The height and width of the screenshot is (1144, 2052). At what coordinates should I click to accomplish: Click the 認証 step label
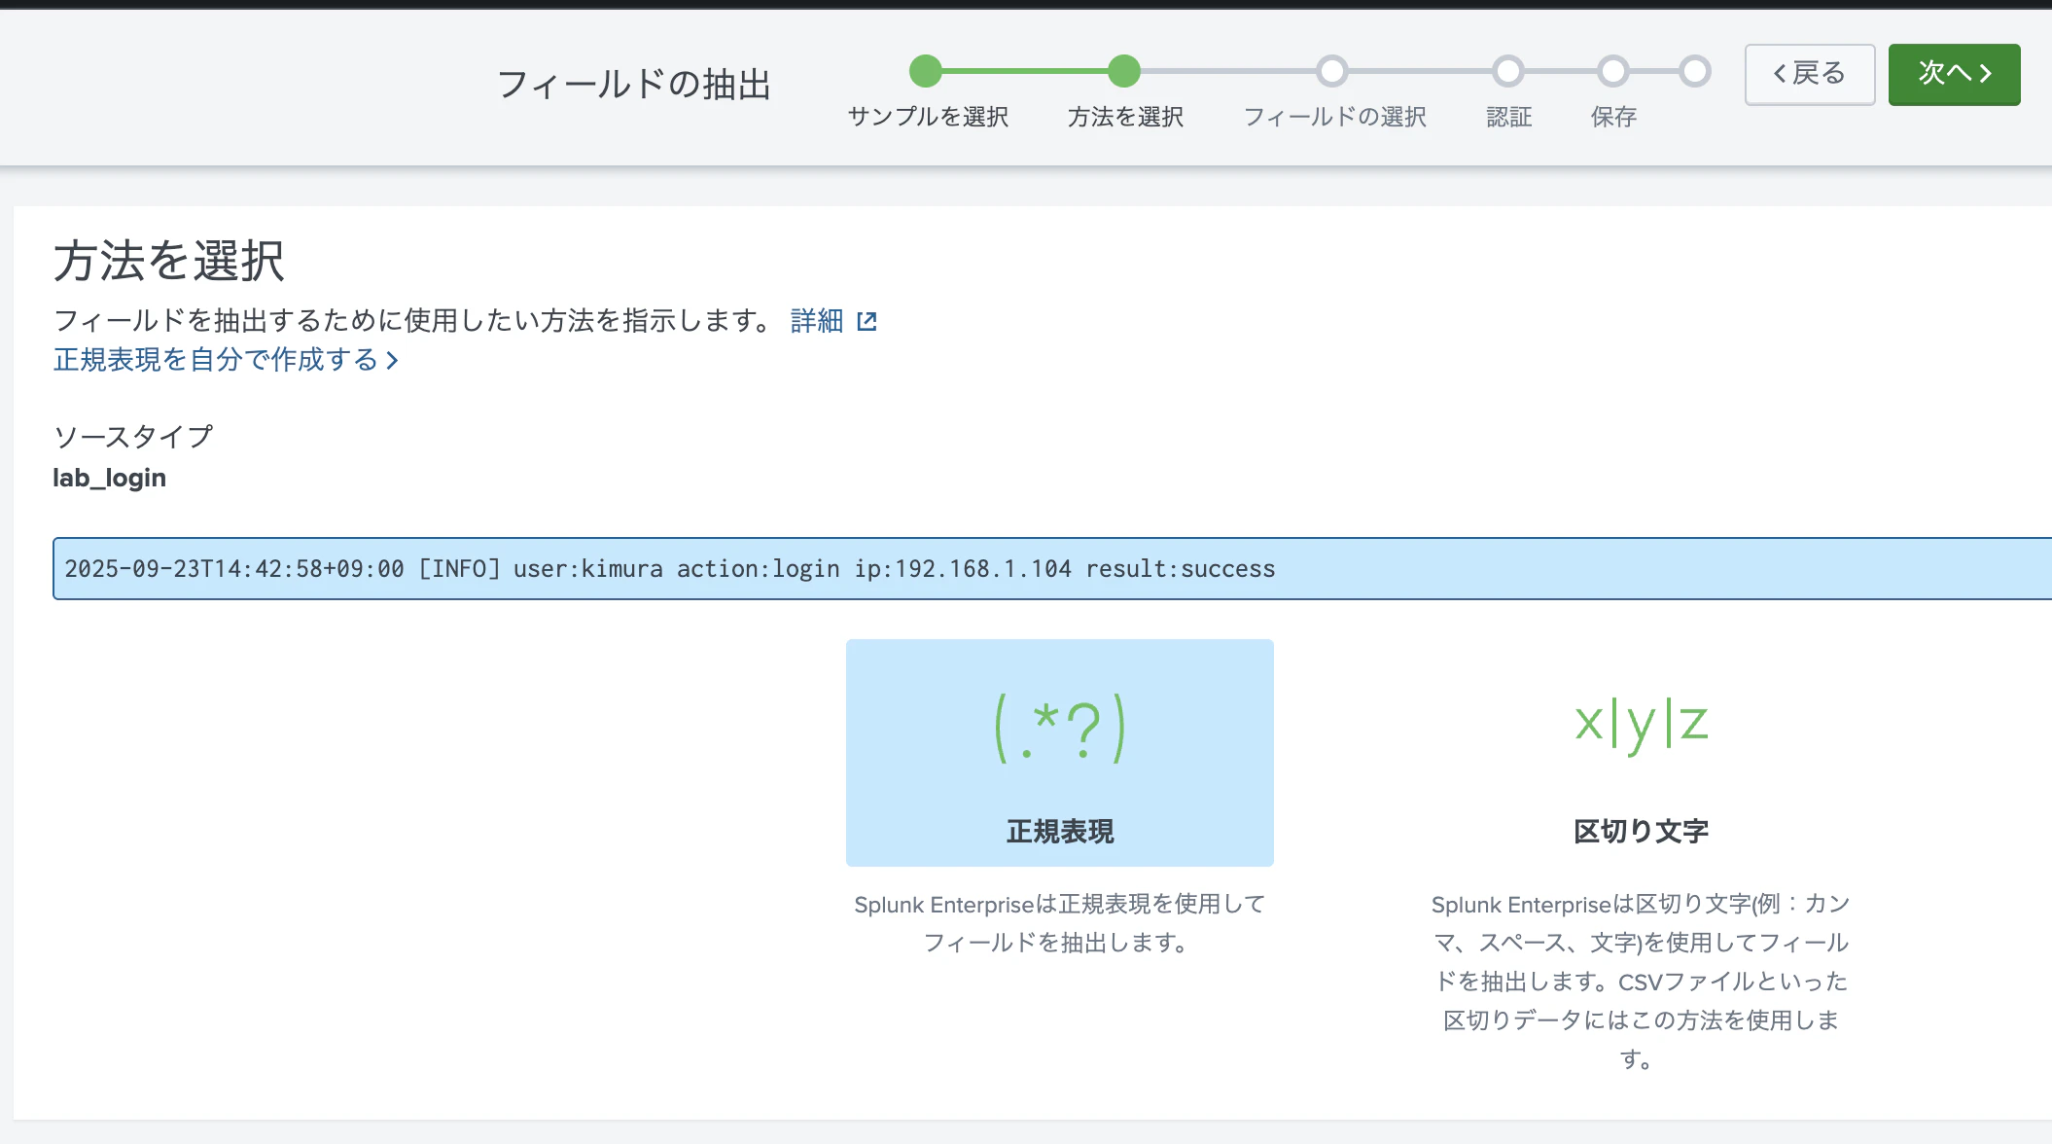pos(1509,117)
